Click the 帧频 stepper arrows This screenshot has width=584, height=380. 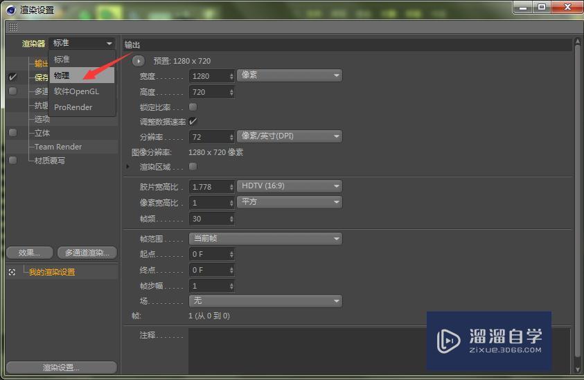point(231,219)
